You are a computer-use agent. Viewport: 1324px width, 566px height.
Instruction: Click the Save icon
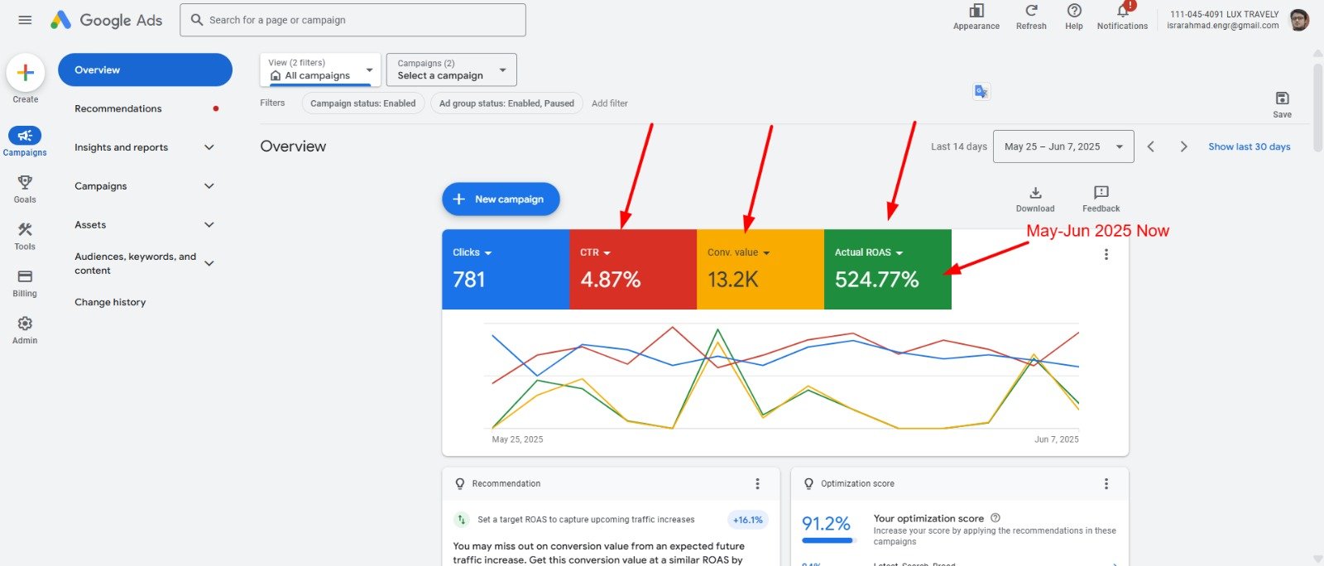(1282, 99)
